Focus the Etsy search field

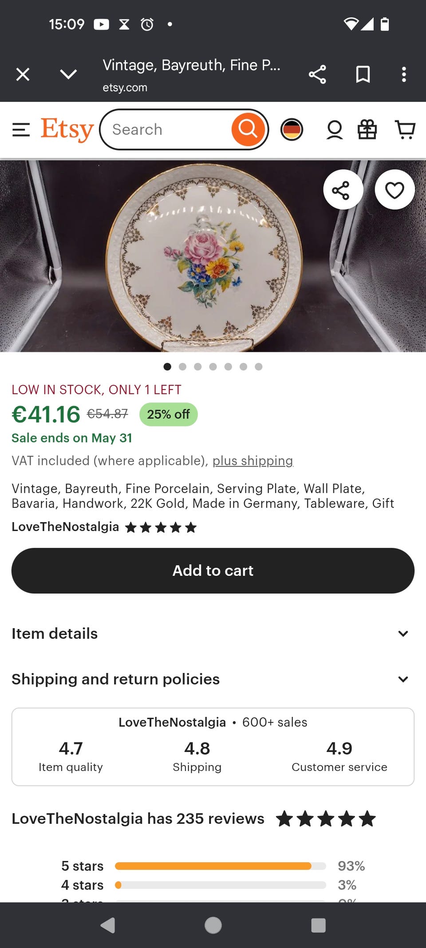(x=169, y=130)
